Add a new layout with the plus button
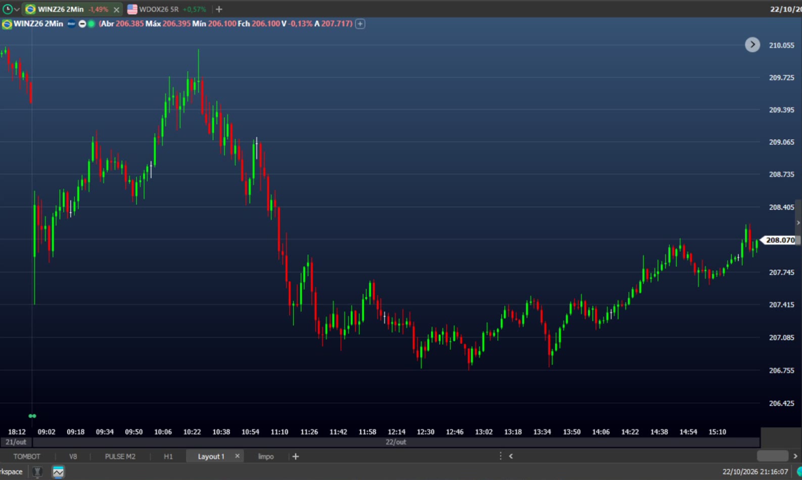This screenshot has height=480, width=802. click(x=296, y=456)
